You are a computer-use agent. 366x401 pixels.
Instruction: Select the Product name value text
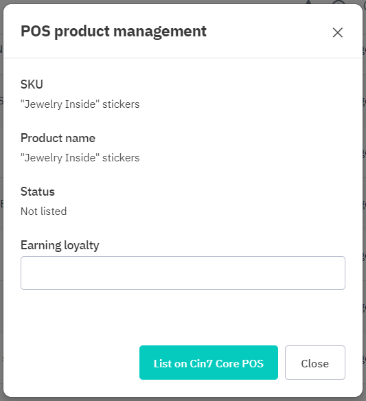click(80, 158)
